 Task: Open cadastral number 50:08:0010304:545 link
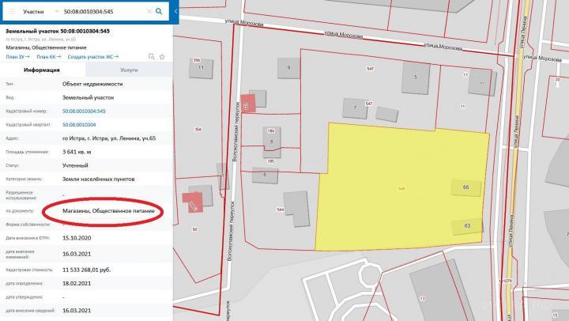[x=84, y=111]
